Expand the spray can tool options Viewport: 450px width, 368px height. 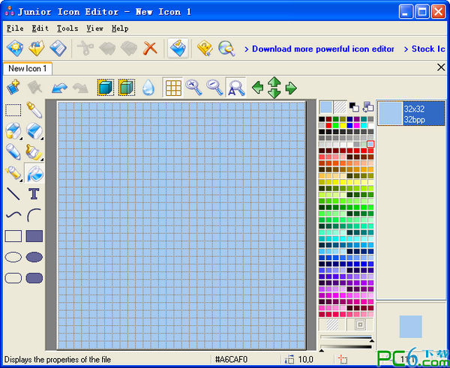[x=21, y=181]
